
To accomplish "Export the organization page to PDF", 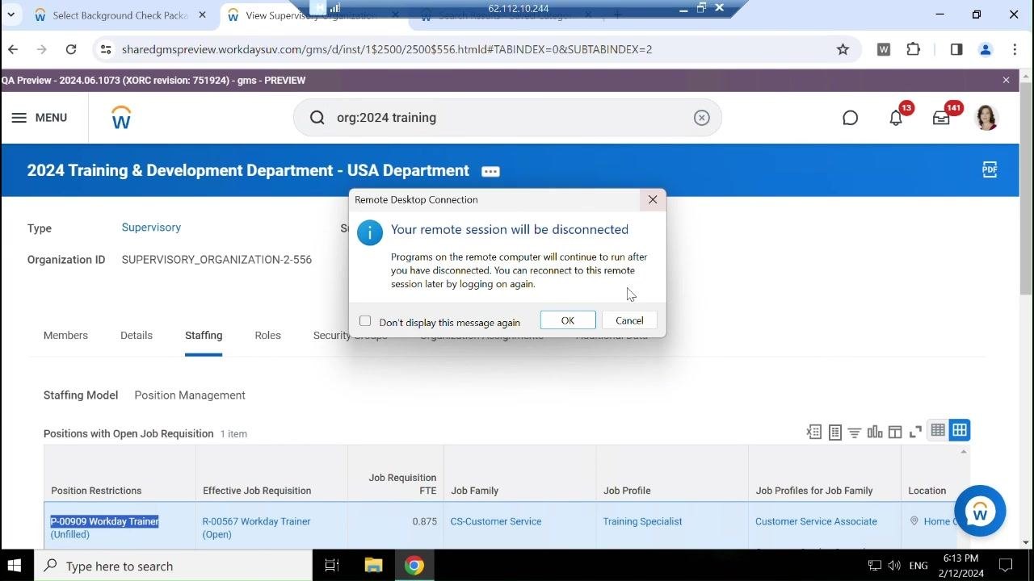I will (x=990, y=169).
